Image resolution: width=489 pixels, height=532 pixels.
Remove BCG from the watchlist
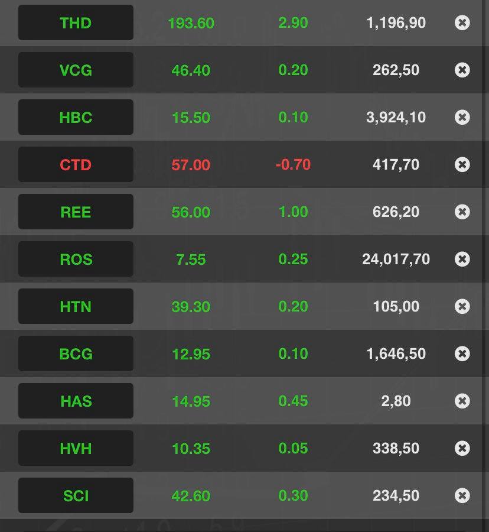coord(462,353)
